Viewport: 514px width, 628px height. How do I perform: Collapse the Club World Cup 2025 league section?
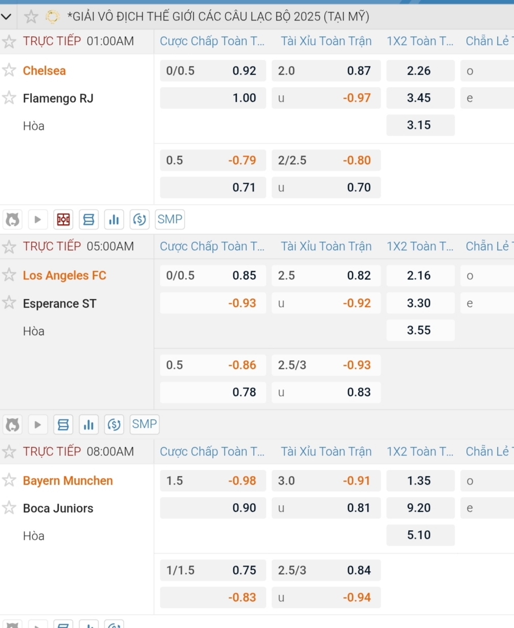pos(6,17)
